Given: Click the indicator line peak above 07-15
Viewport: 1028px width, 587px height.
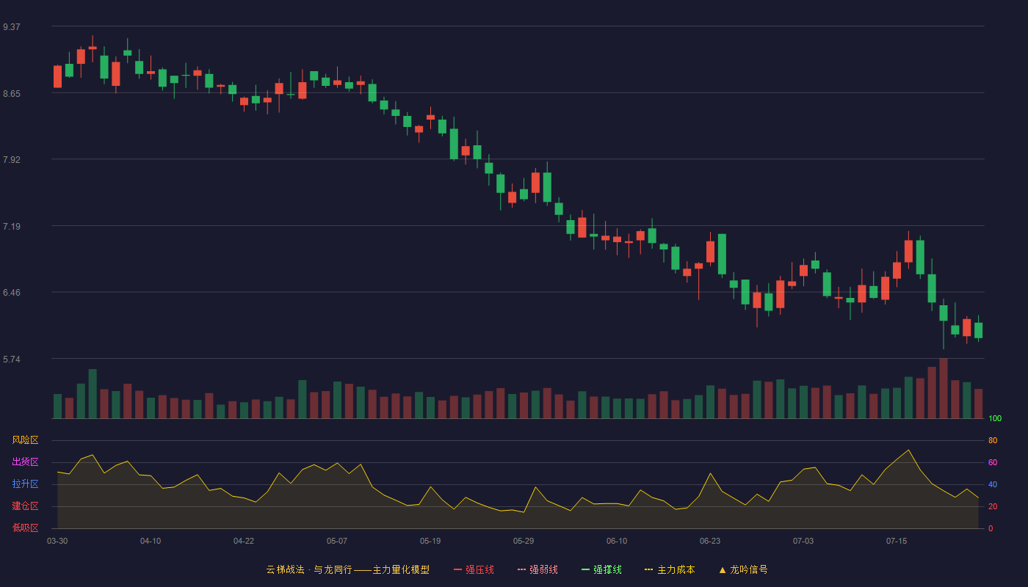Looking at the screenshot, I should click(908, 450).
